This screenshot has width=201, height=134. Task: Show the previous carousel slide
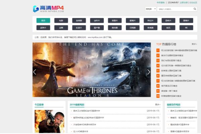coord(35,72)
